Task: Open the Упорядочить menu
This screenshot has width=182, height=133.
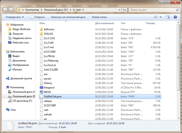Action: coord(15,17)
